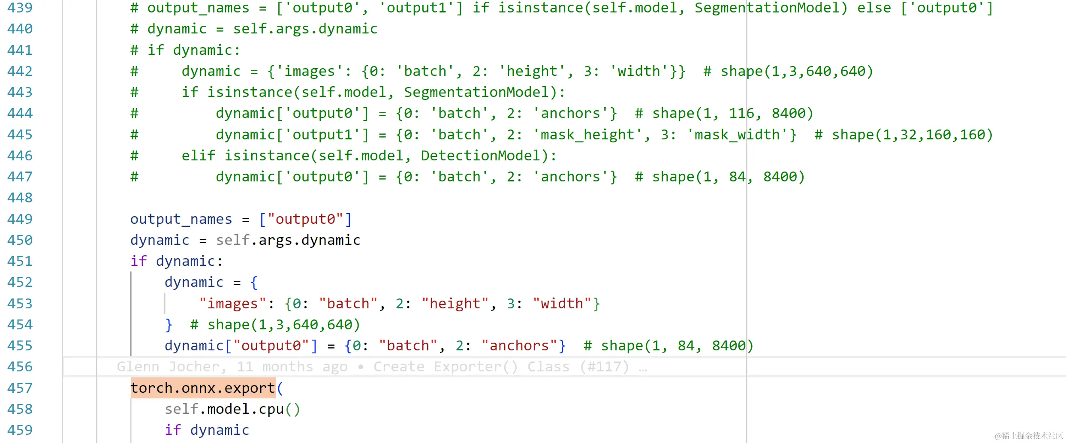Click commented '# if dynamic:' on line 441
This screenshot has height=443, width=1066.
pos(185,50)
